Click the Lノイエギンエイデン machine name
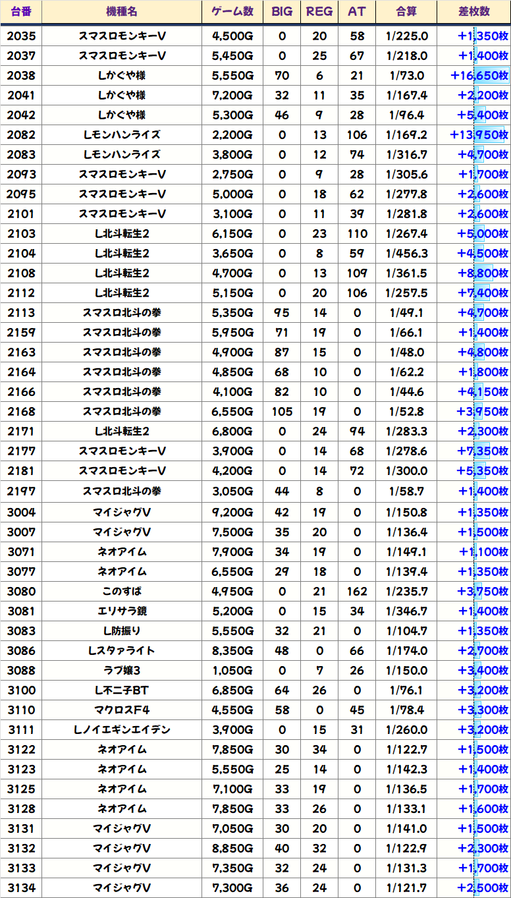 click(x=122, y=730)
